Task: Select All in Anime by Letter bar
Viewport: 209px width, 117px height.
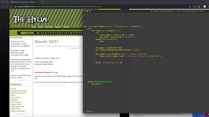Action: click(x=38, y=33)
